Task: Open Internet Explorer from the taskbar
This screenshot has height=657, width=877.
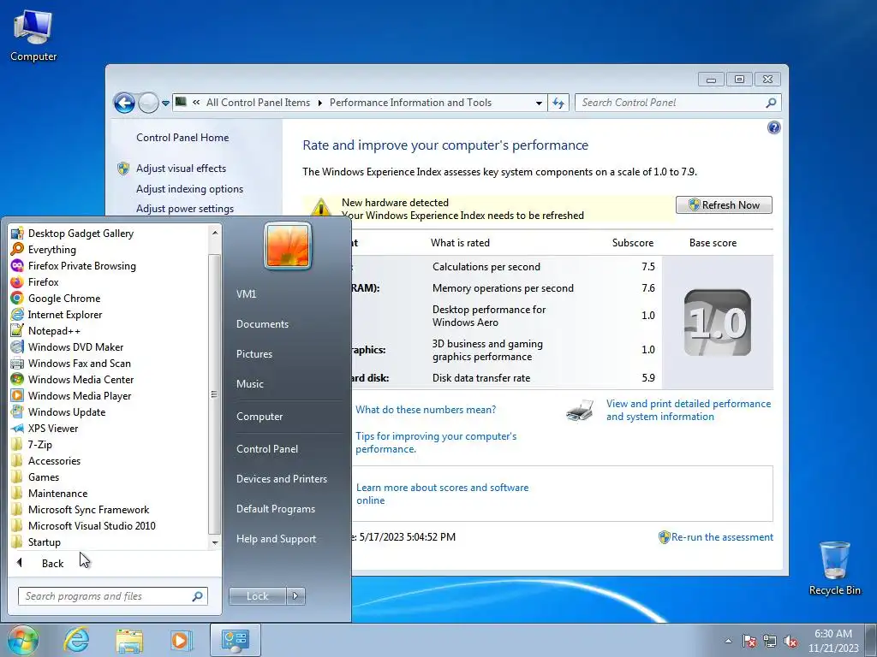Action: point(76,640)
